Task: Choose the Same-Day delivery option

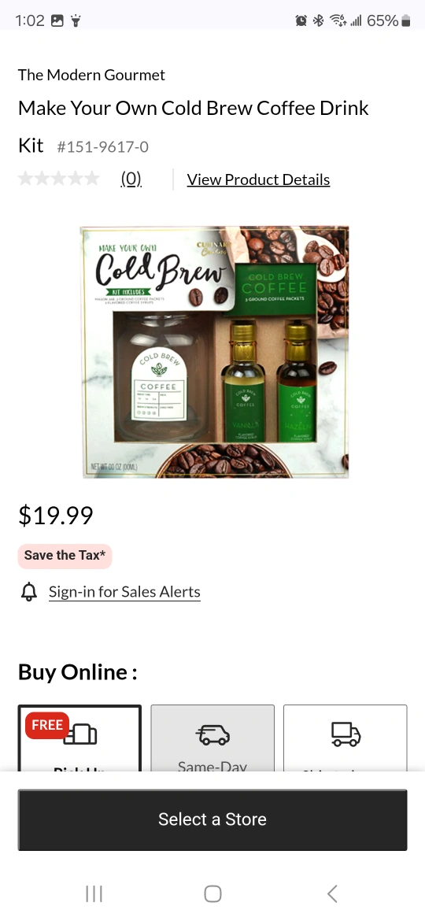Action: [x=213, y=738]
